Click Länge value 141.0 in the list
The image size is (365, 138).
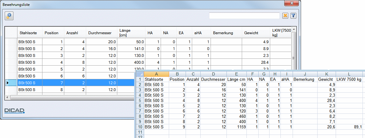pyautogui.click(x=131, y=49)
